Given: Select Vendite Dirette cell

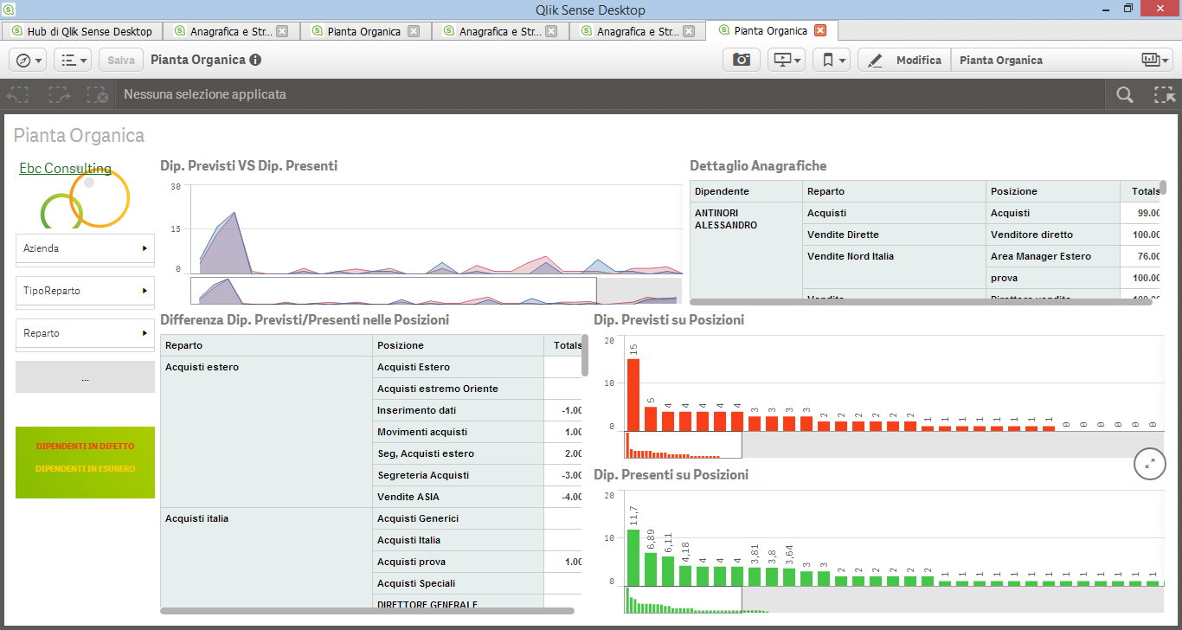Looking at the screenshot, I should 894,235.
